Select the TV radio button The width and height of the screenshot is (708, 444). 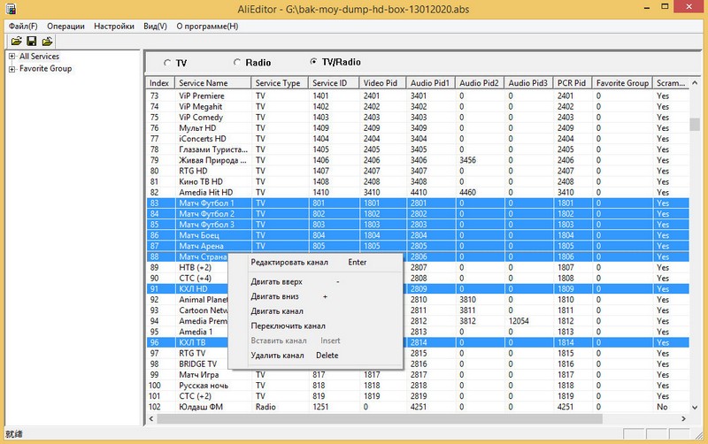167,63
